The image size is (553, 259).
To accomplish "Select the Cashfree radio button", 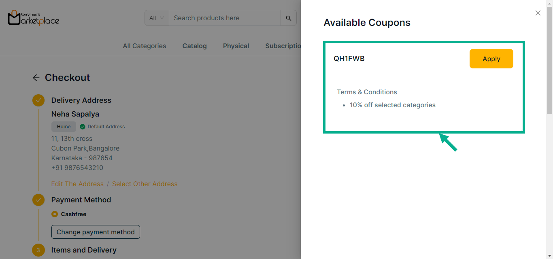I will coord(55,214).
